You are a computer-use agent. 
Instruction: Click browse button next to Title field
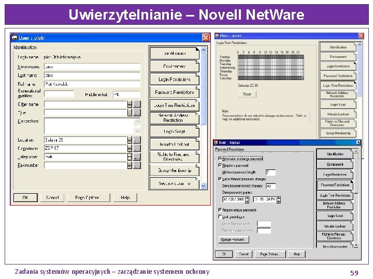click(137, 113)
